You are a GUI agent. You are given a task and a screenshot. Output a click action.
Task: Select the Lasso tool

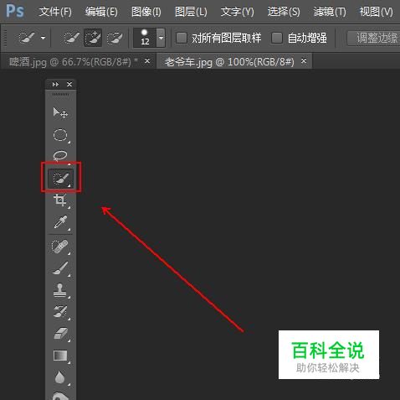(60, 155)
